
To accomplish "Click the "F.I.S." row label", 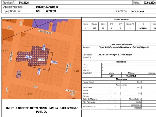I will click(84, 68).
